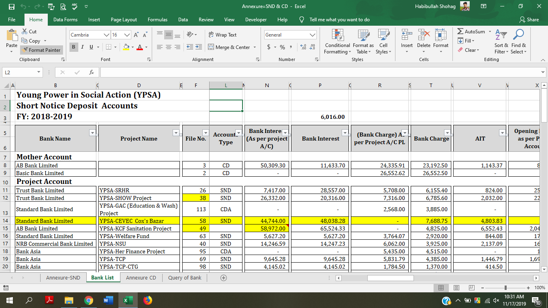This screenshot has height=308, width=548.
Task: Open the Formulas ribbon tab
Action: [x=157, y=20]
